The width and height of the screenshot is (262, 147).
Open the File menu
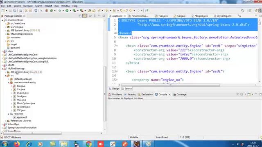click(x=3, y=6)
